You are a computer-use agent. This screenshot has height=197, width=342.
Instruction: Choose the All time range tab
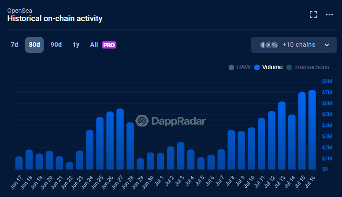coord(94,45)
